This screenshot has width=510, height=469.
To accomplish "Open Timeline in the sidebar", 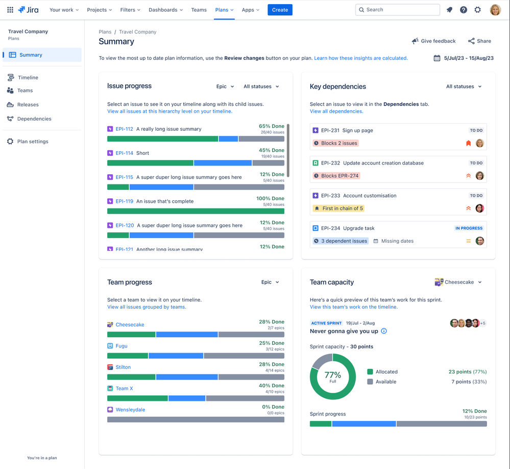I will point(28,78).
